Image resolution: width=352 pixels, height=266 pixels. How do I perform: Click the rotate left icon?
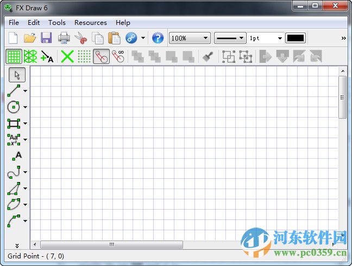click(299, 56)
